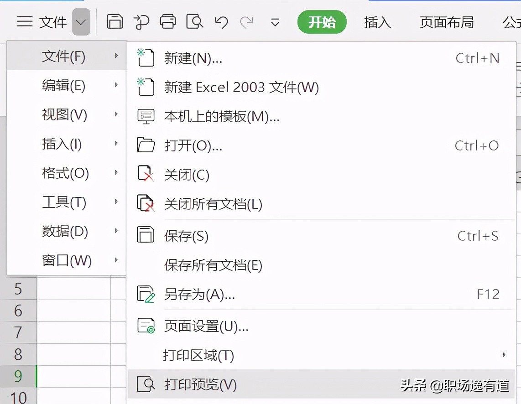
Task: Expand the arrow beside 数据(D)
Action: click(116, 231)
